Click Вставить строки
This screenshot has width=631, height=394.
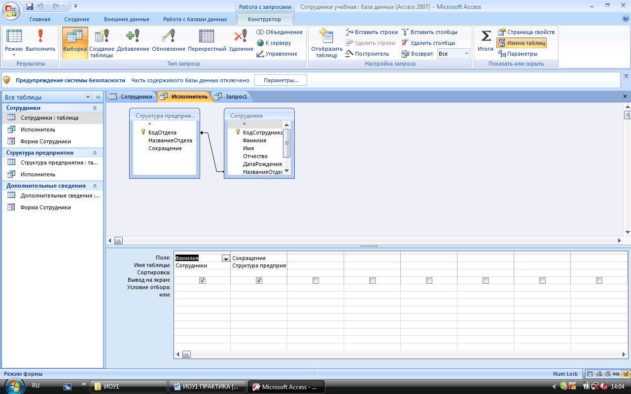pyautogui.click(x=372, y=32)
